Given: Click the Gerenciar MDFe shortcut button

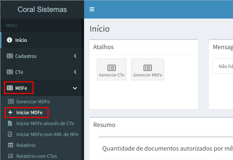Looking at the screenshot, I should 147,69.
